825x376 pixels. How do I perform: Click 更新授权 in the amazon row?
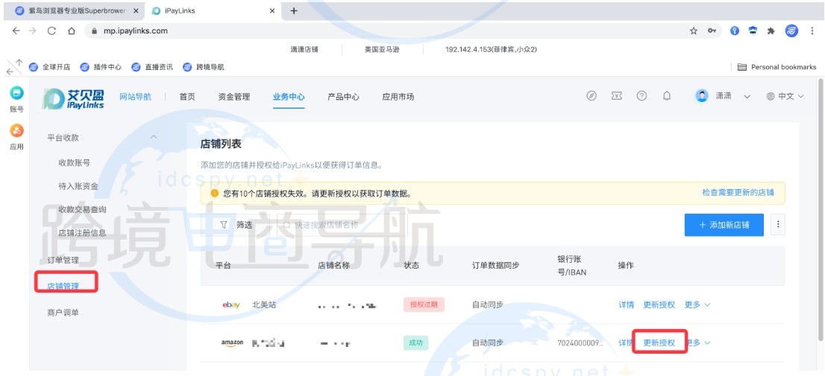coord(659,343)
